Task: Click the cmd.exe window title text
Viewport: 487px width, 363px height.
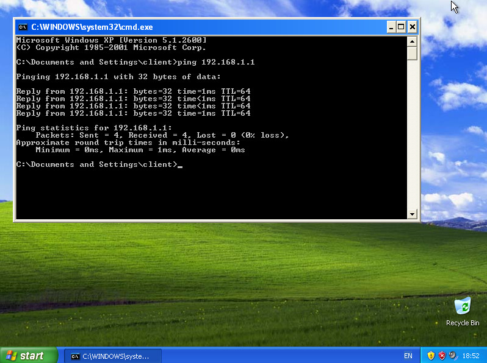Action: [92, 27]
